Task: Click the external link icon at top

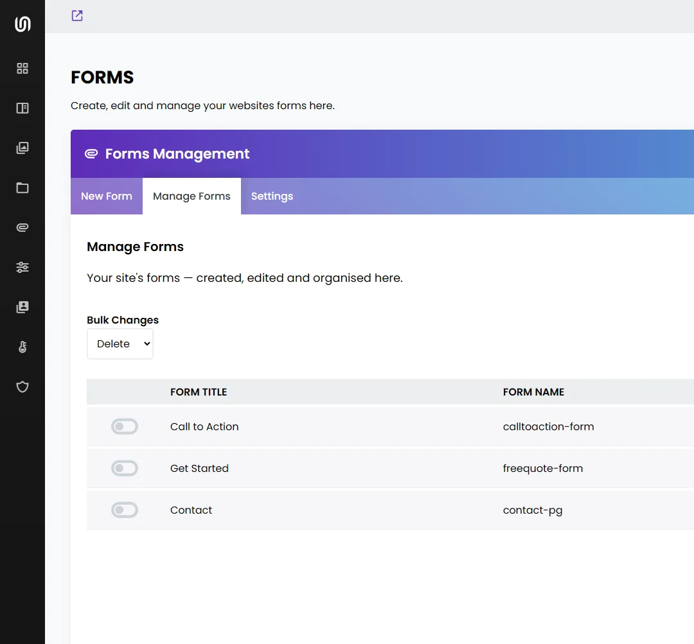Action: (x=77, y=15)
